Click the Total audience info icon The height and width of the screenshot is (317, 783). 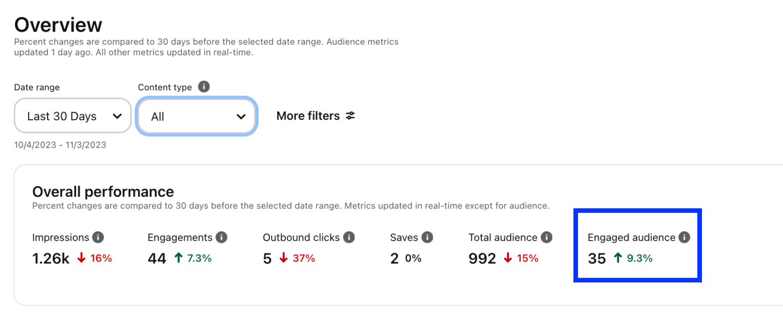[x=546, y=237]
